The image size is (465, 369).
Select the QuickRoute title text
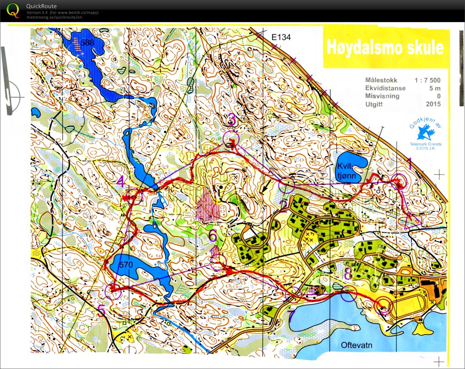[x=41, y=6]
